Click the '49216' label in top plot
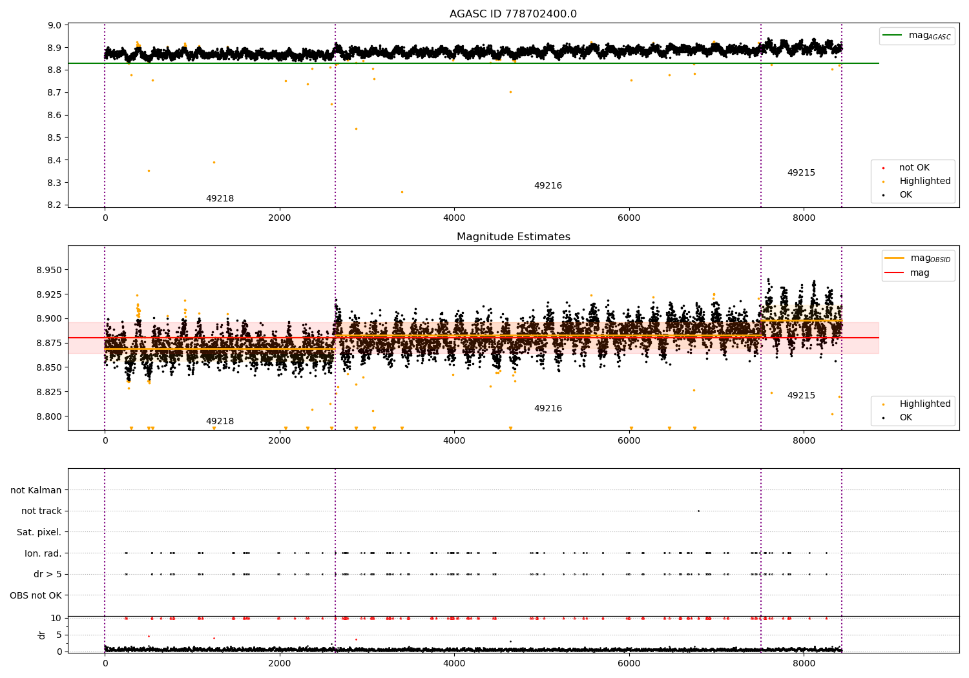Viewport: 969px width, 678px height. (x=548, y=186)
